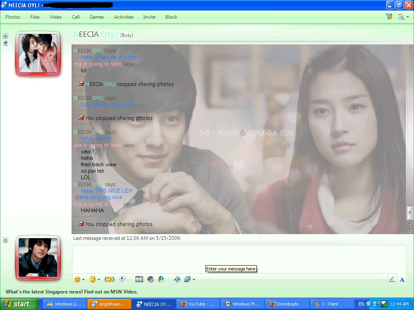Click the message 'haha, THIS NICE LEH'
This screenshot has height=310, width=414.
(x=106, y=191)
